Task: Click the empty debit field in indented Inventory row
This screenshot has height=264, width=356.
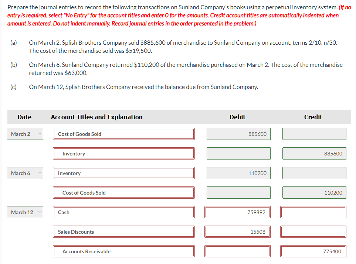Action: (238, 154)
